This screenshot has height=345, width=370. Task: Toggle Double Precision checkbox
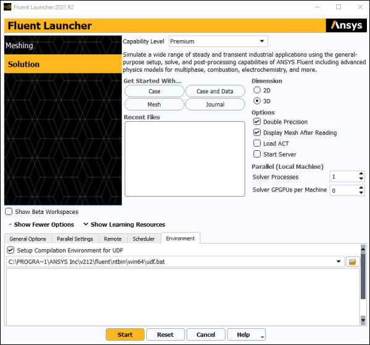pos(257,122)
